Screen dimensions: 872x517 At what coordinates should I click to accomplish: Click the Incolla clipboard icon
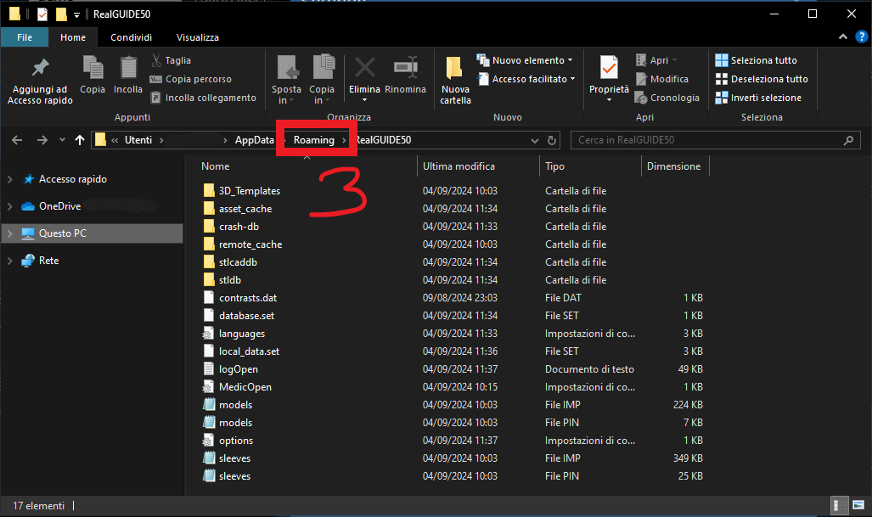tap(128, 68)
